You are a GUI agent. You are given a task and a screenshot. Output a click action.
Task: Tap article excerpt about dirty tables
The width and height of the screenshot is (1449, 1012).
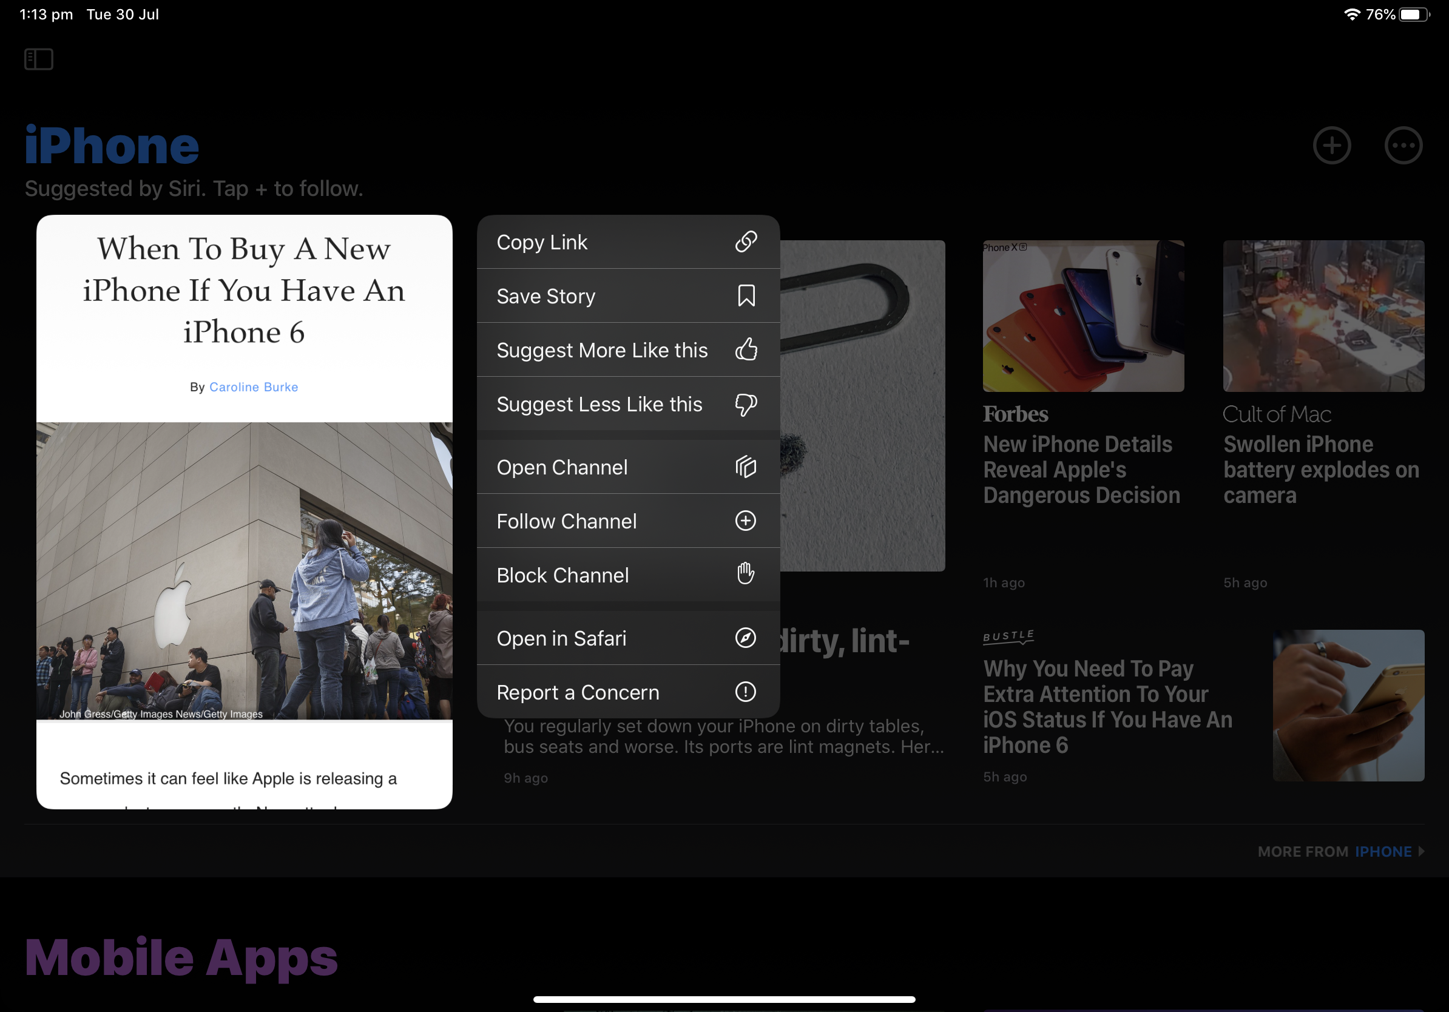click(724, 737)
